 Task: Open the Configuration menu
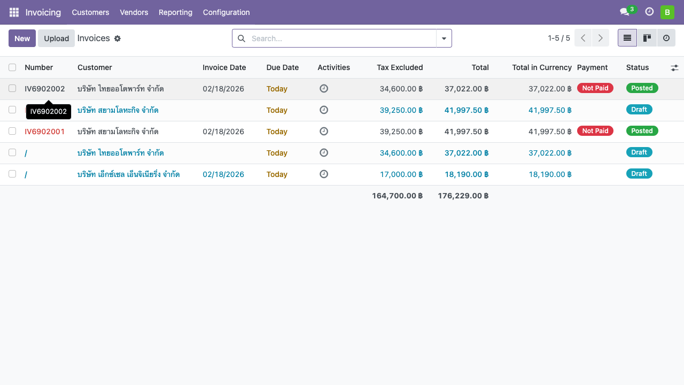click(x=226, y=12)
